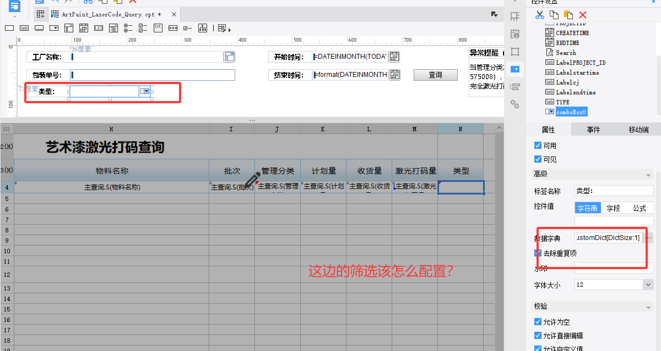Image resolution: width=661 pixels, height=351 pixels.
Task: Open hyperlink sidebar panel
Action: [x=515, y=104]
